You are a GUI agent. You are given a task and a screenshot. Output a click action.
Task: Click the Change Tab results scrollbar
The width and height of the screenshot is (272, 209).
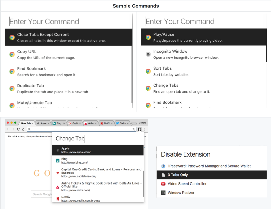point(144,184)
